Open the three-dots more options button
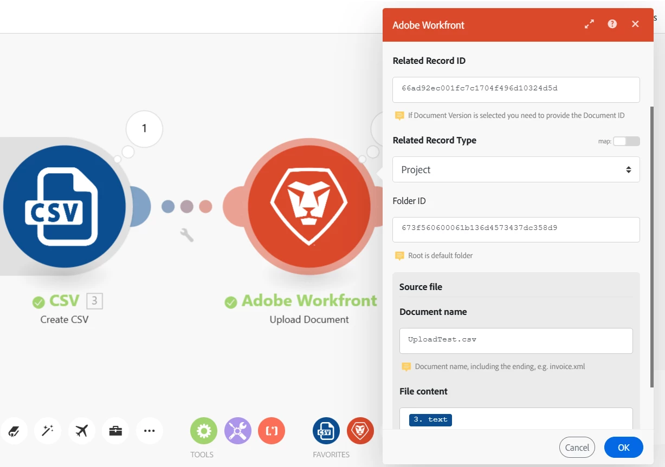This screenshot has width=665, height=467. point(149,431)
